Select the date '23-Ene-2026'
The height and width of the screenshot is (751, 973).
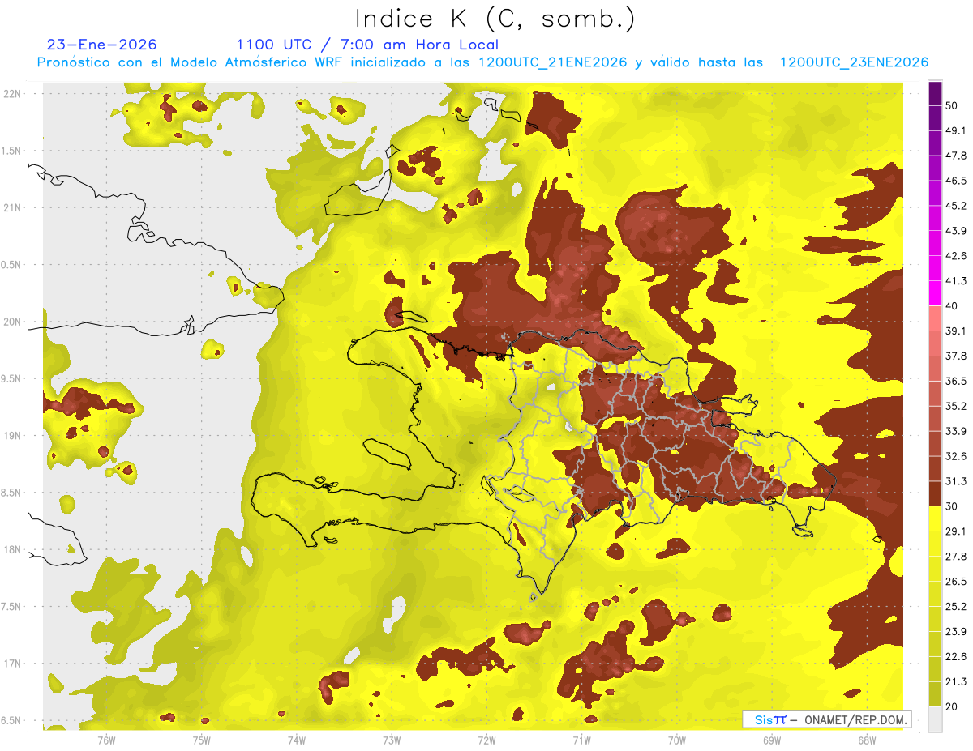pos(101,45)
